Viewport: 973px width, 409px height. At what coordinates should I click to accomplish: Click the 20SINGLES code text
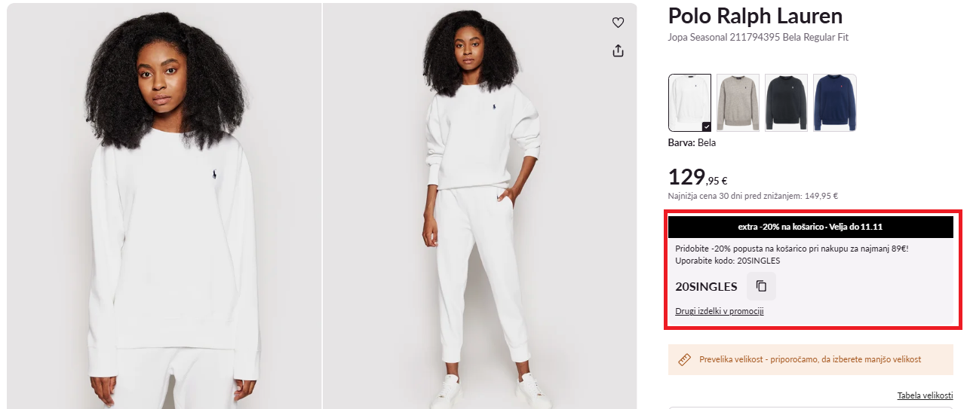pos(706,286)
